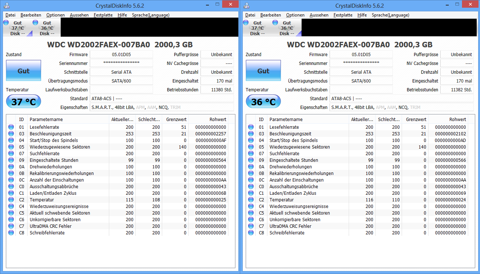Click Seriennummer field, left window

[x=121, y=63]
